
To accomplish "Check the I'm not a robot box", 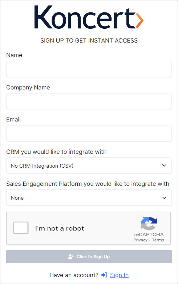I will (21, 228).
